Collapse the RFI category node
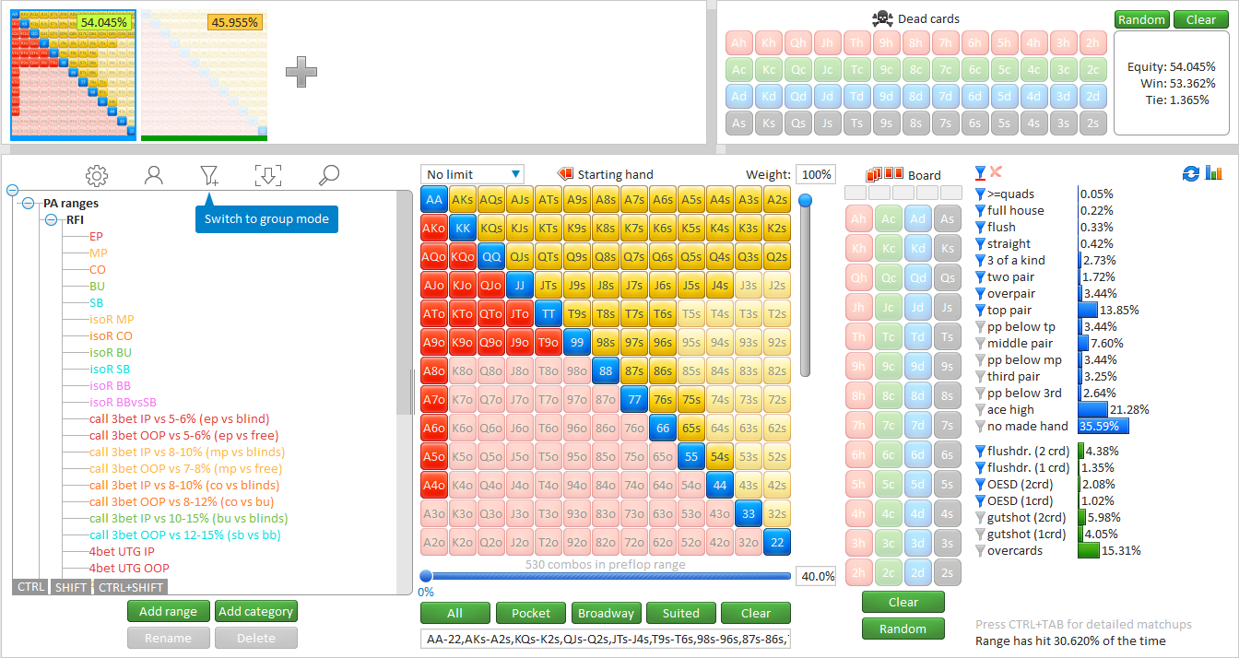The image size is (1239, 658). 51,220
